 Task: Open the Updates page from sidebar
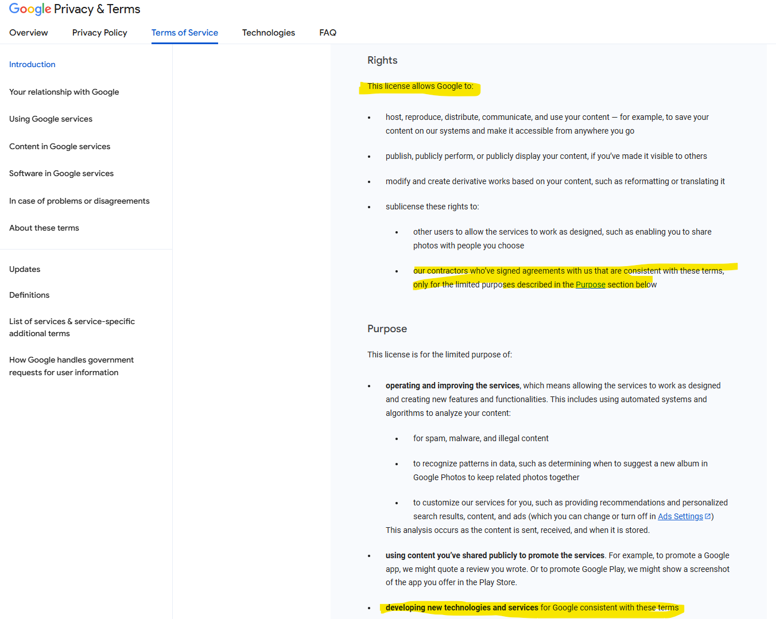[x=25, y=269]
